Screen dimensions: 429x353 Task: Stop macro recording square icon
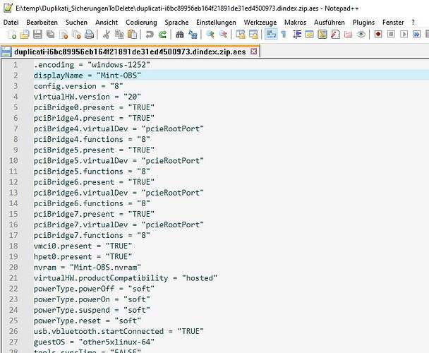pos(391,35)
